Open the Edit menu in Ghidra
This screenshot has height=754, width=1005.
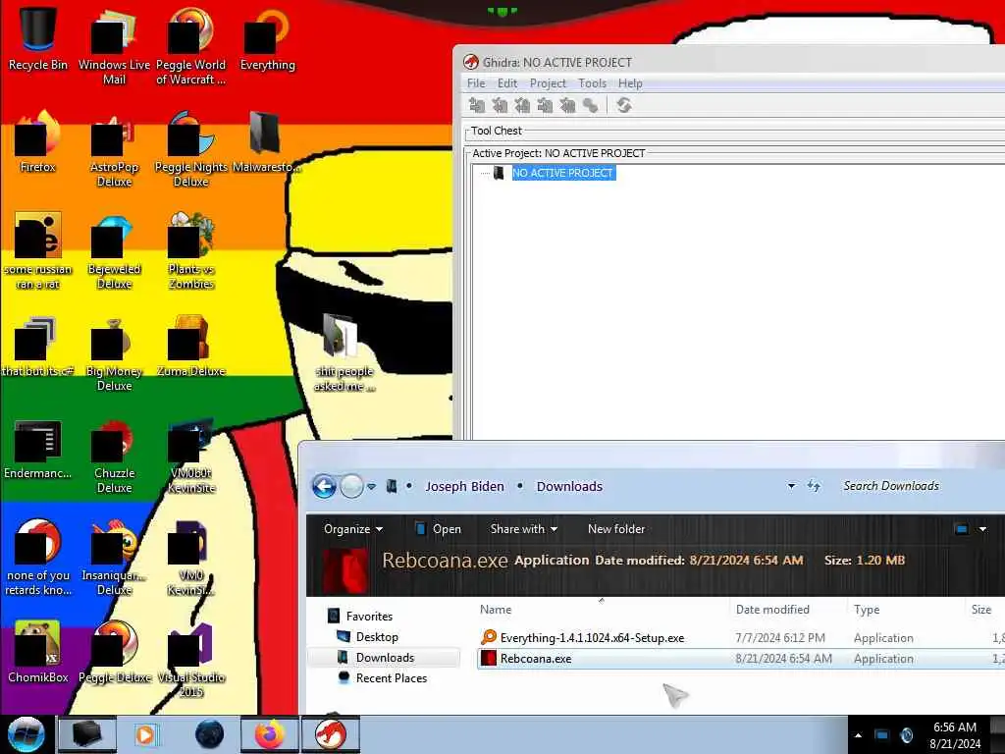(507, 83)
